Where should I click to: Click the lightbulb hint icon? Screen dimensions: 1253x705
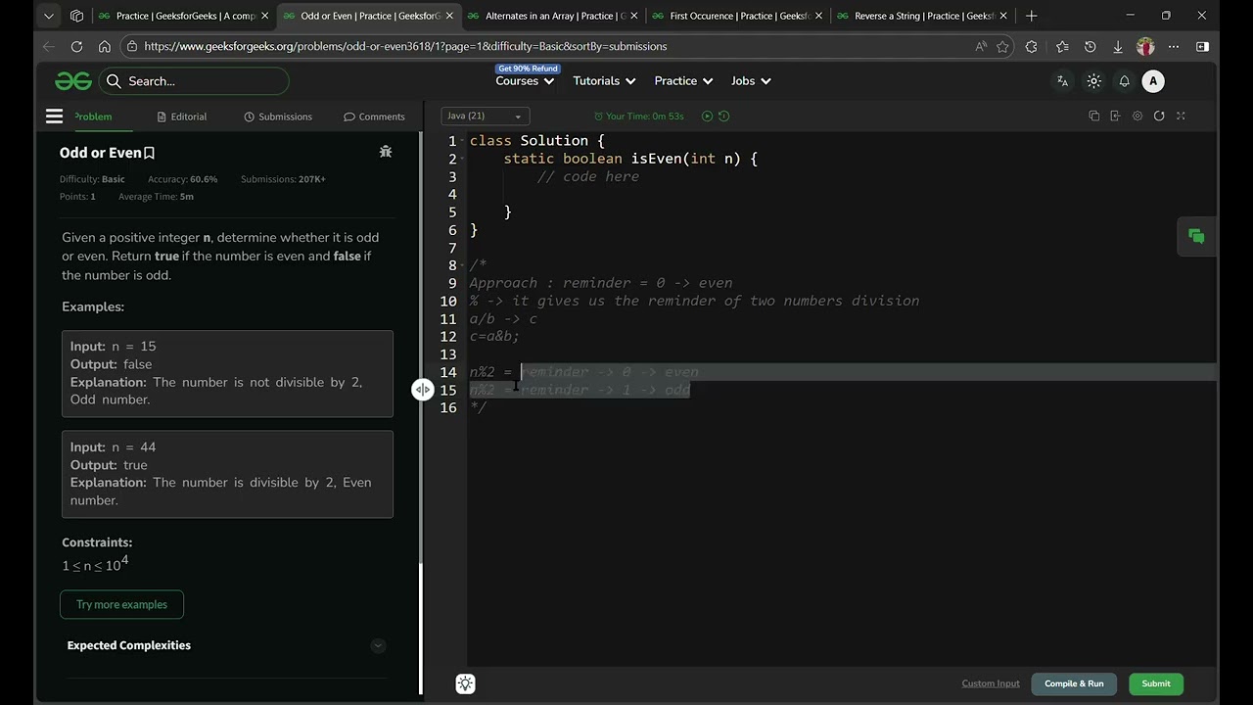click(x=466, y=683)
